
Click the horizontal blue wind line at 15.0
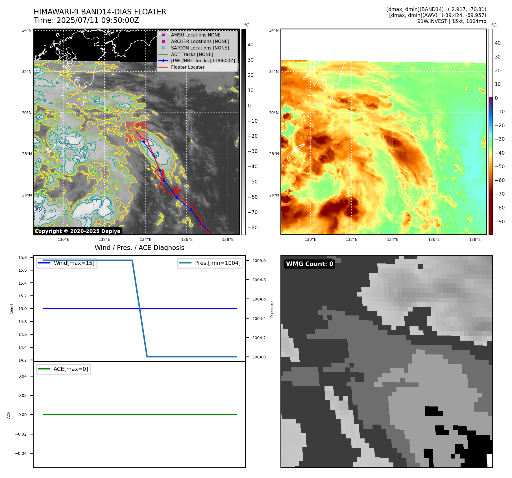pos(140,309)
